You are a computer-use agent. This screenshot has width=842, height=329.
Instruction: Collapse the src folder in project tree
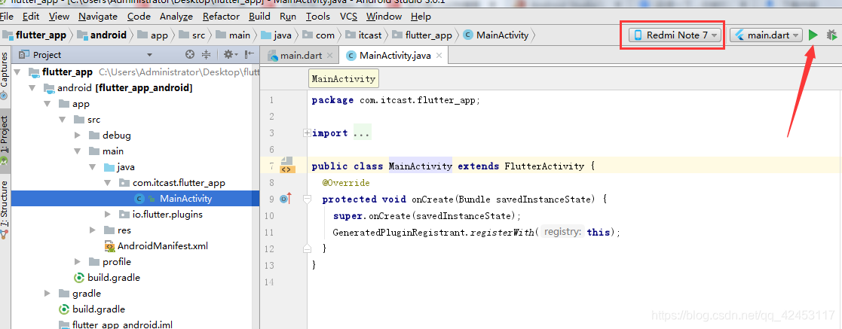[63, 120]
